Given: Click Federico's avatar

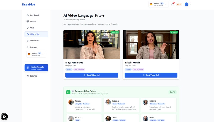Looking at the screenshot, I should tap(108, 102).
